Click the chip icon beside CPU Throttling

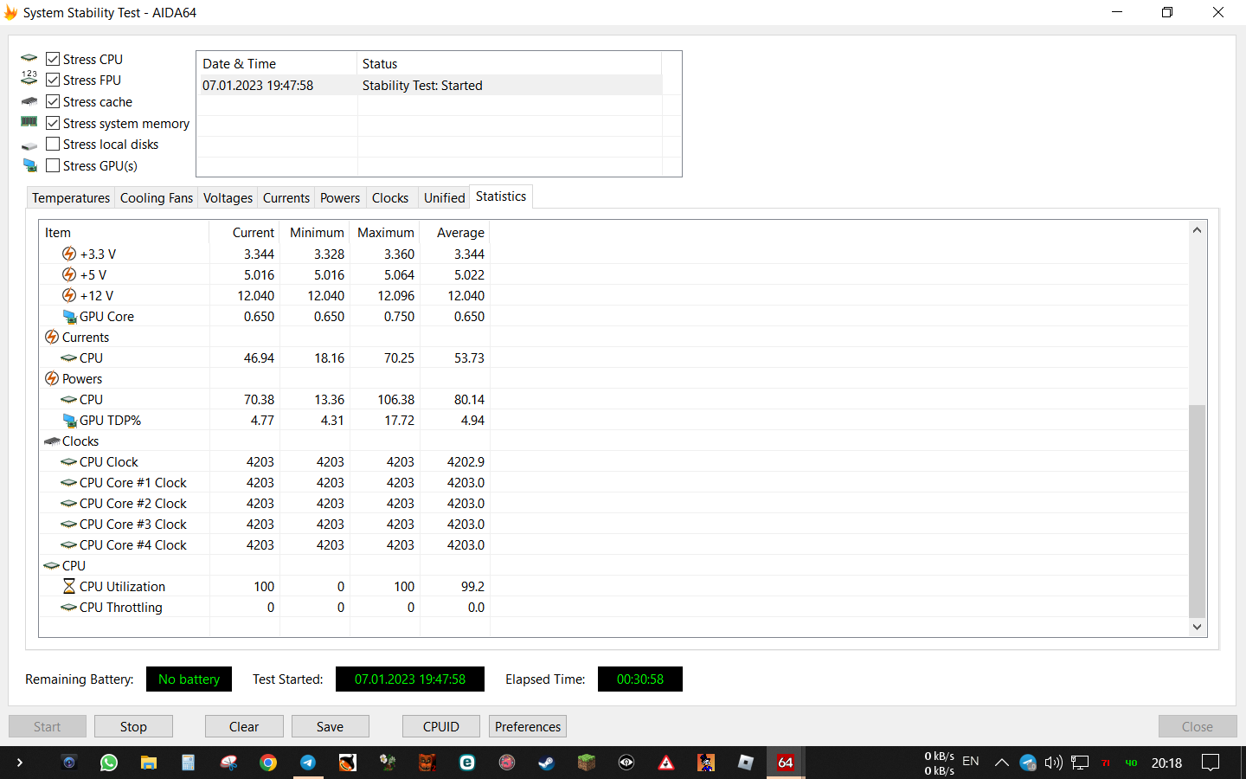point(69,608)
